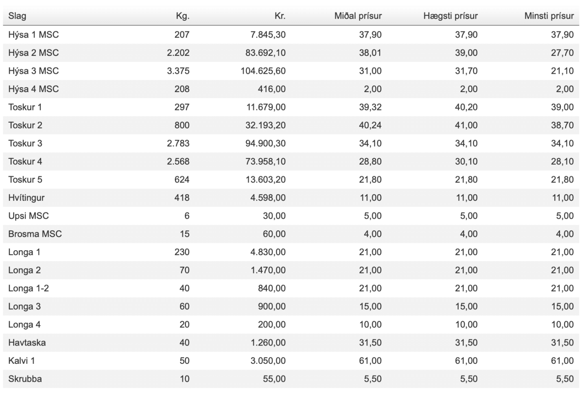Viewport: 586px width, 394px height.
Task: Click the Minsti prísur column header
Action: pyautogui.click(x=549, y=16)
